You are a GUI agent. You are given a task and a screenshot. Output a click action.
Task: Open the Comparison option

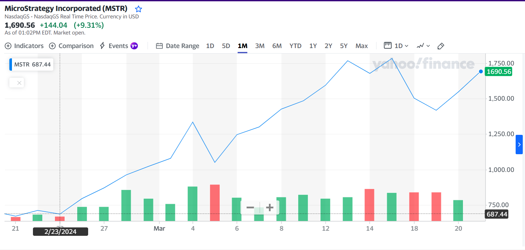click(x=71, y=46)
